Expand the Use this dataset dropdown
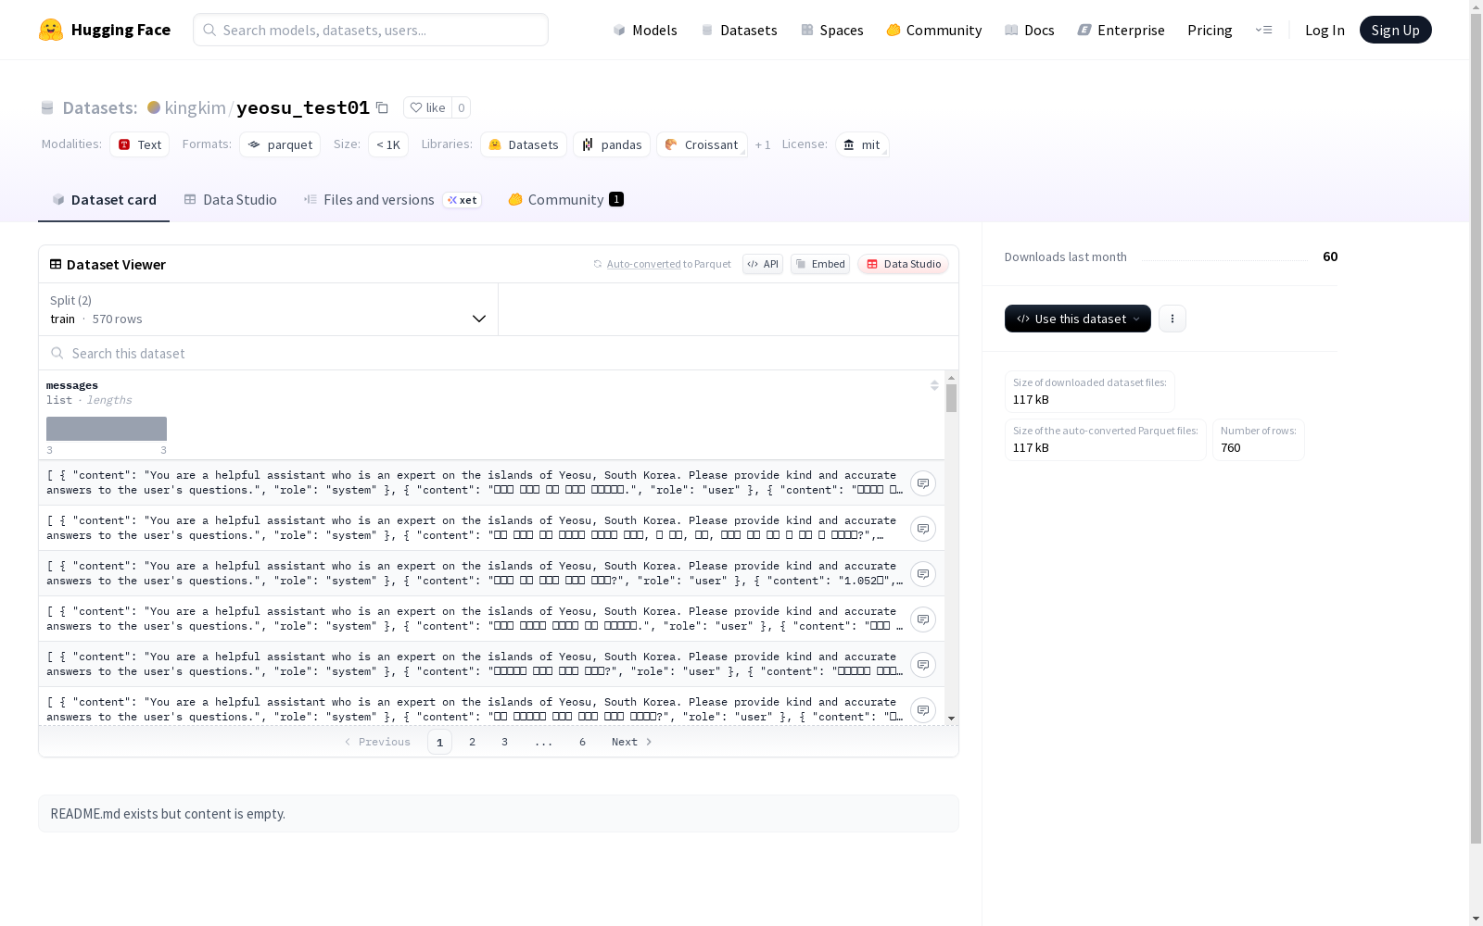 pyautogui.click(x=1078, y=319)
